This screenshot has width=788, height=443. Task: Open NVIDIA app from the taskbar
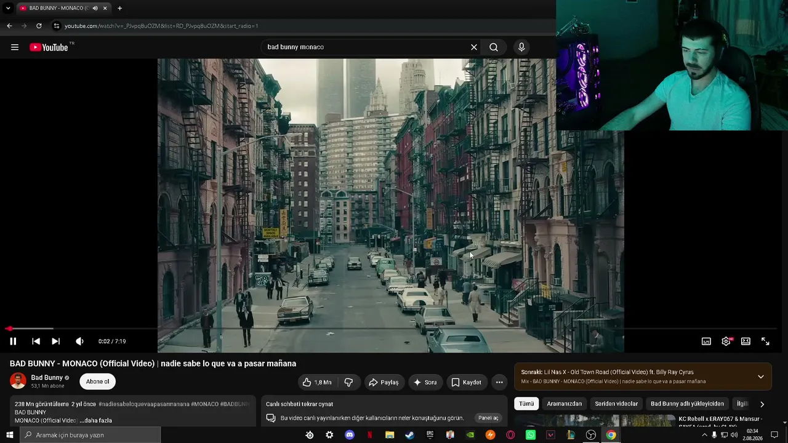tap(470, 435)
